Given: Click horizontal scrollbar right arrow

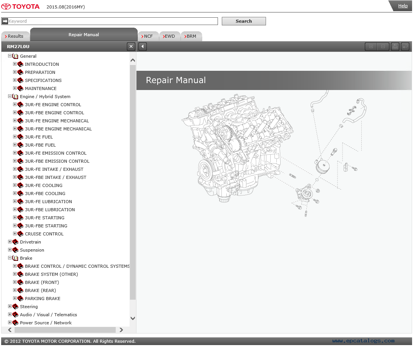Looking at the screenshot, I should point(121,330).
